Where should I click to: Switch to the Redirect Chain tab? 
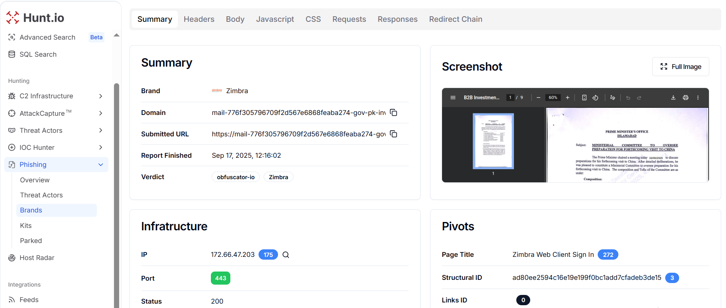(456, 19)
